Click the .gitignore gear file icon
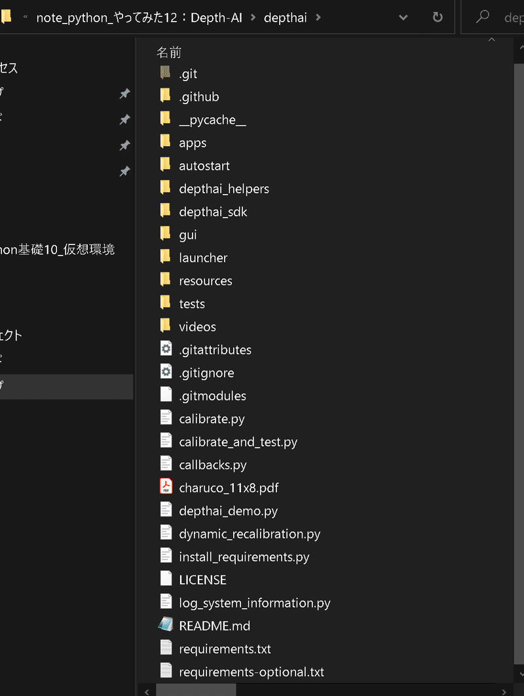This screenshot has width=524, height=696. pyautogui.click(x=166, y=372)
